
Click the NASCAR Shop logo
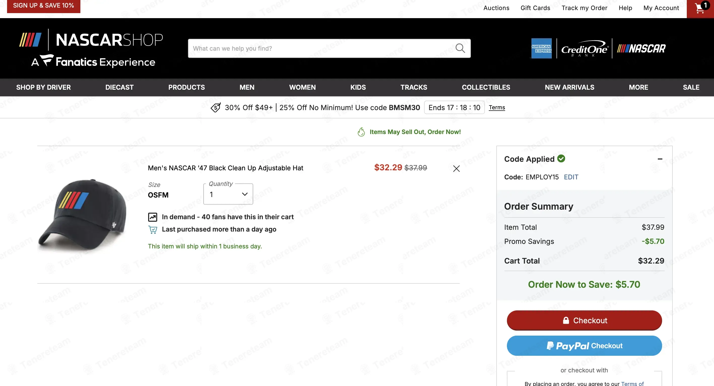pos(91,40)
